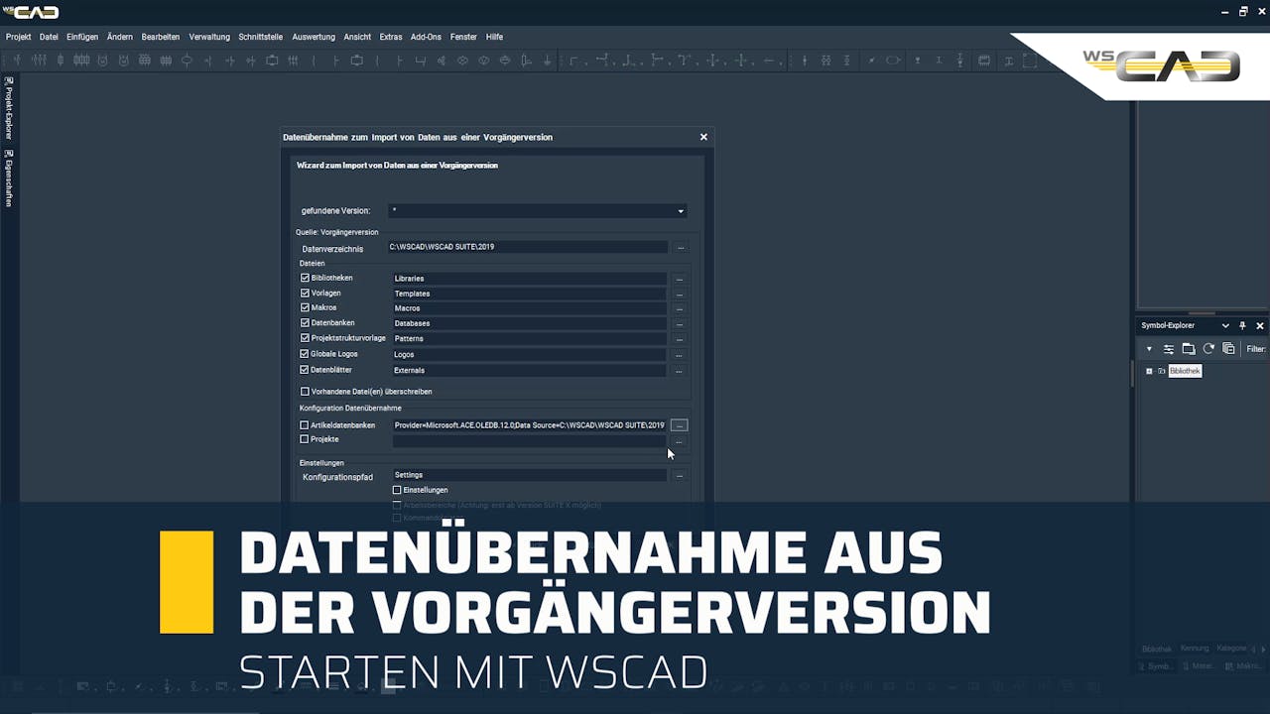This screenshot has height=714, width=1270.
Task: Close the Datenübernahme dialog
Action: point(703,137)
